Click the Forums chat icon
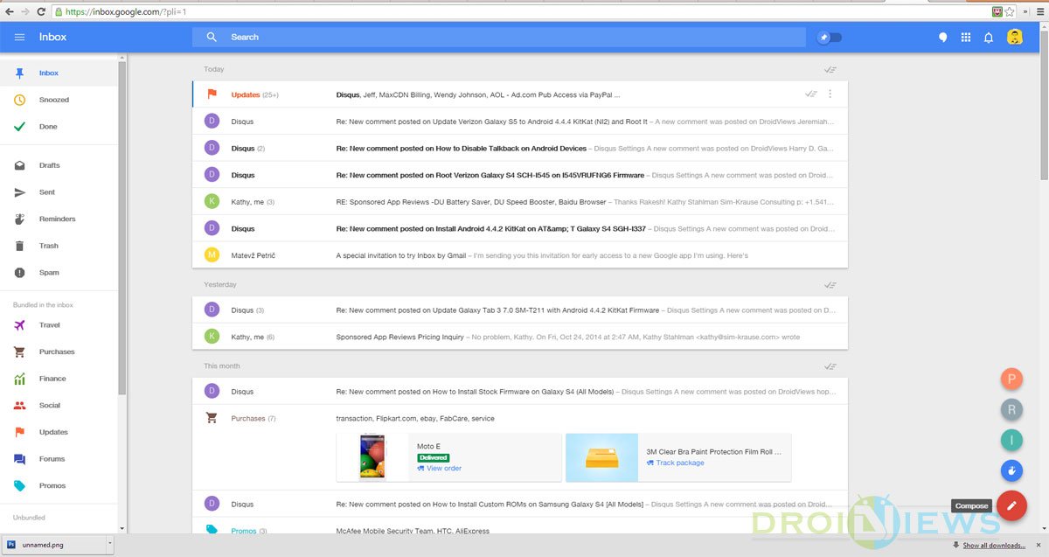1049x557 pixels. (x=19, y=459)
